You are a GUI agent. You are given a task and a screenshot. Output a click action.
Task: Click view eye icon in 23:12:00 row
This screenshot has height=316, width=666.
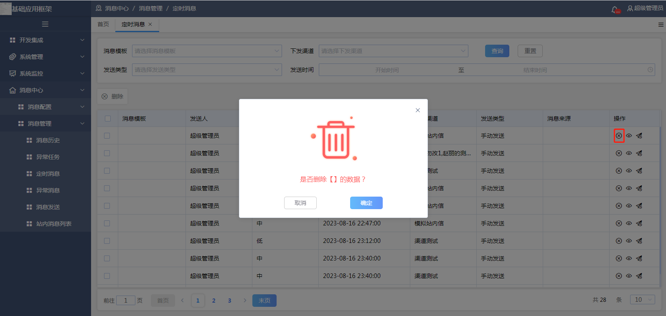point(629,241)
